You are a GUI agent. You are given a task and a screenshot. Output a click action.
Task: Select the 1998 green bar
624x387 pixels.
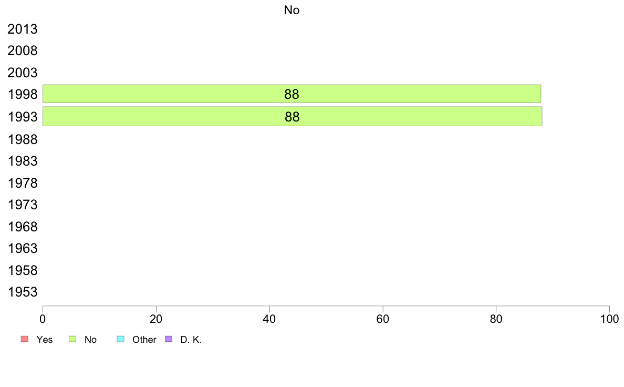point(292,94)
